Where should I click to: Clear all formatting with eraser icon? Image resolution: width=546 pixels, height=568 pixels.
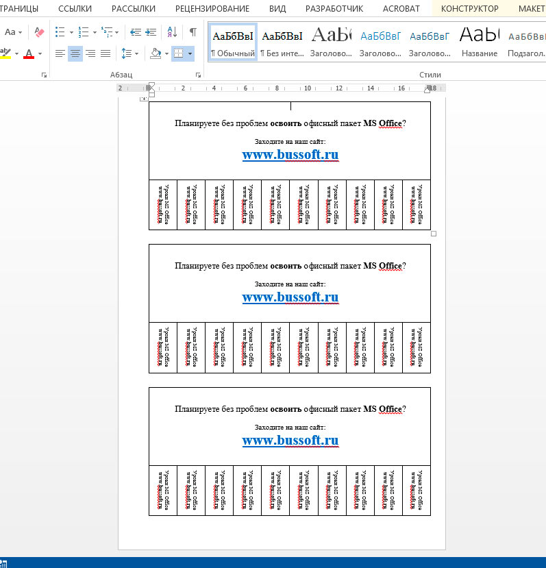(x=39, y=32)
